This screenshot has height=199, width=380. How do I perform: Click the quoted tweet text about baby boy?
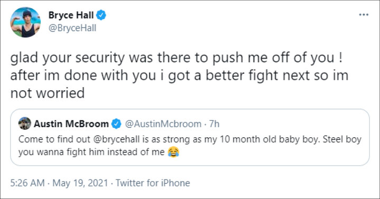(190, 146)
